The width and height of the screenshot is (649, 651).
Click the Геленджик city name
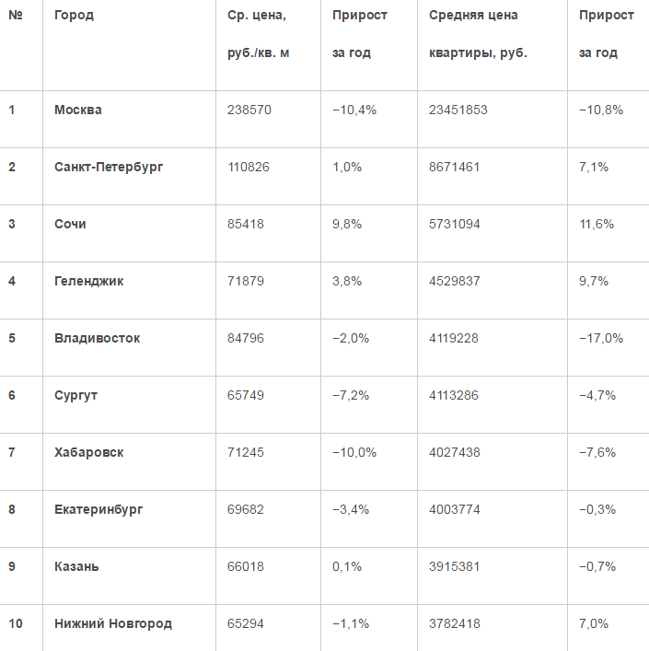(x=88, y=282)
